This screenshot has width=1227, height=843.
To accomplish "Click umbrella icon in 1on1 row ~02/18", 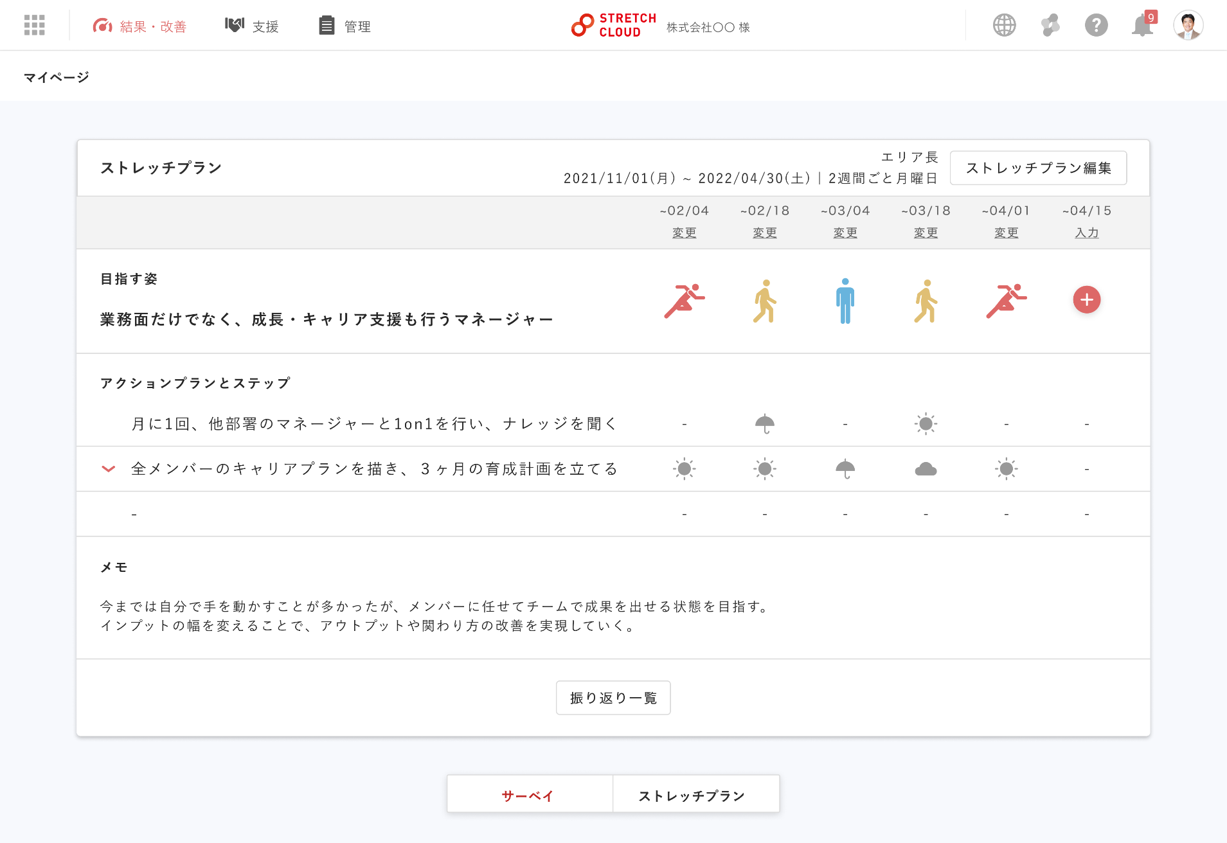I will coord(765,424).
